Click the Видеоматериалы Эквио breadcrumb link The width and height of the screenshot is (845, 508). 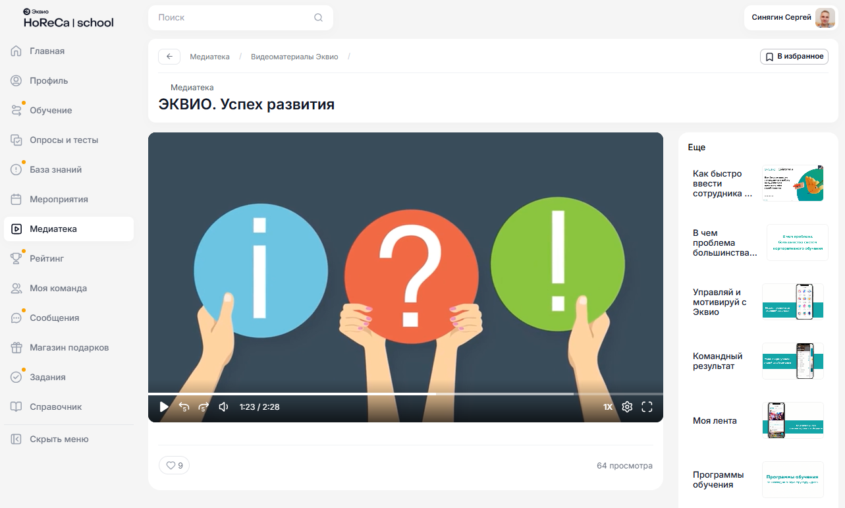(294, 57)
